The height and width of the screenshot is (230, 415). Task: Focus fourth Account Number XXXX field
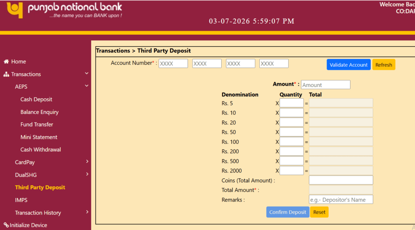[274, 63]
